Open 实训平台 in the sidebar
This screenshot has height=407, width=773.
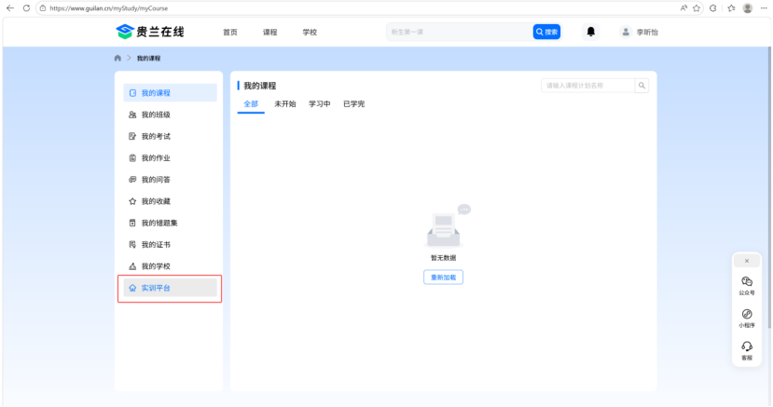pos(170,288)
